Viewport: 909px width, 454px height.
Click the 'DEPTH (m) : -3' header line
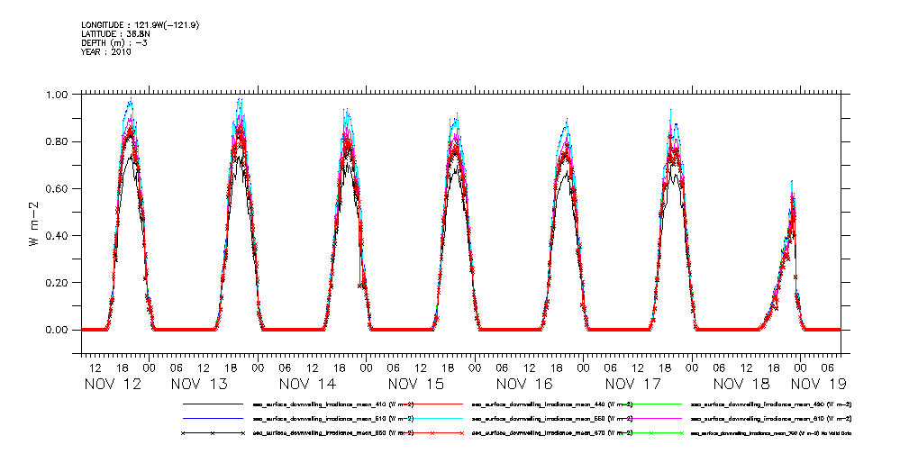114,43
